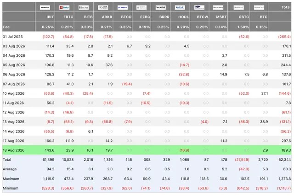Select the IBIT column header

50,17
